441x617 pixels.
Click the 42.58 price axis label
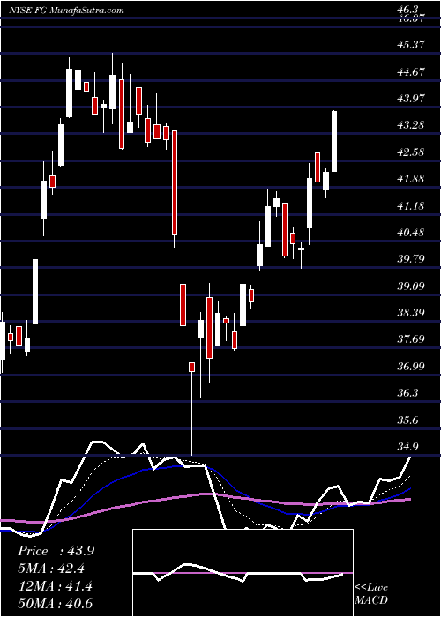pos(411,152)
